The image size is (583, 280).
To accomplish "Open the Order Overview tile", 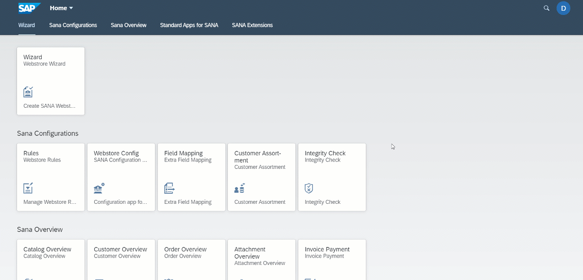I will point(191,260).
